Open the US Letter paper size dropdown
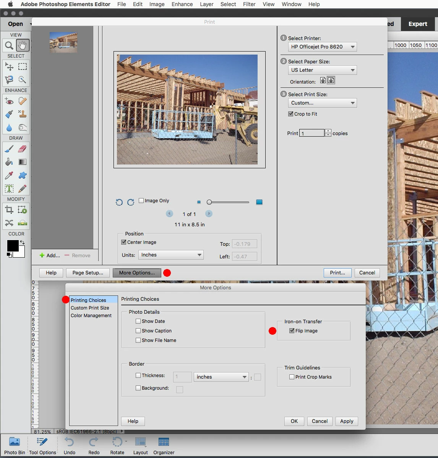The image size is (438, 458). pyautogui.click(x=322, y=70)
